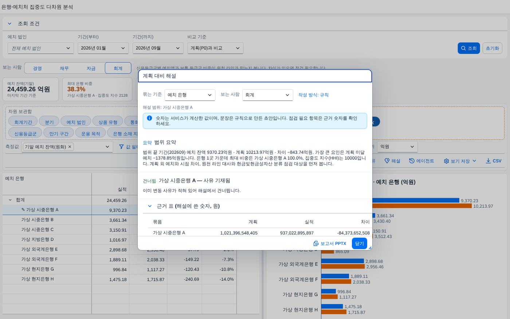Click the pencil icon beside 가상 시중은행 A

(23, 210)
